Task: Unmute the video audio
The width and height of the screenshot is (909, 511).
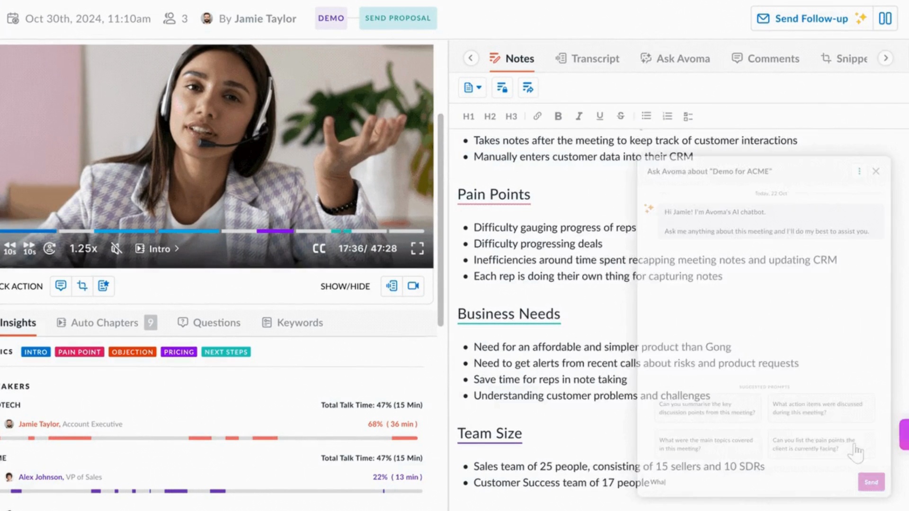Action: [x=116, y=248]
